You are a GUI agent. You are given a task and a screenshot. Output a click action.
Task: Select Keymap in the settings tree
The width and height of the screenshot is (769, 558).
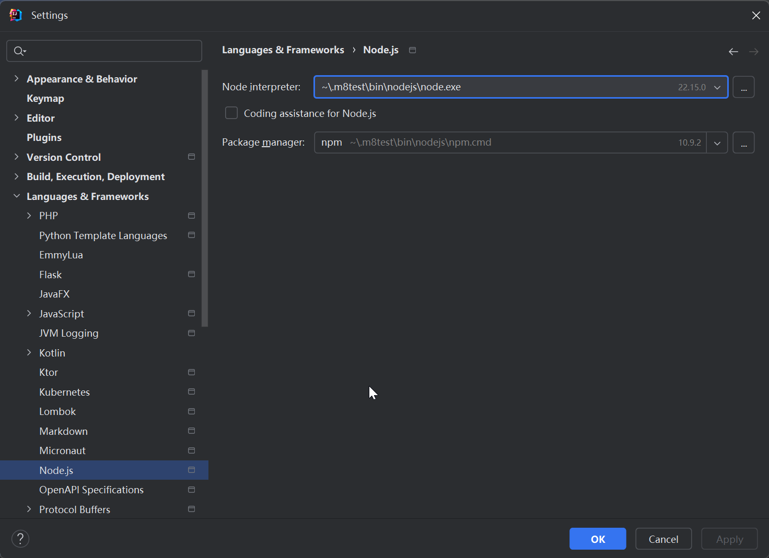click(45, 99)
